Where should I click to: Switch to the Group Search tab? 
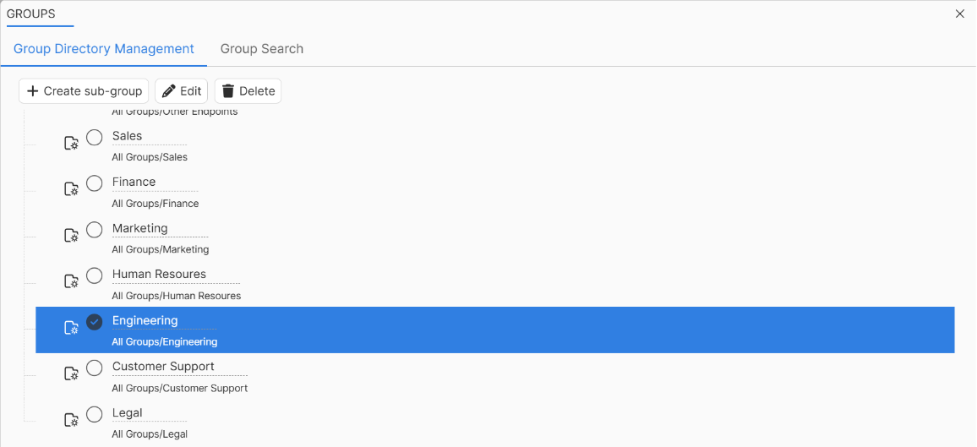coord(262,48)
